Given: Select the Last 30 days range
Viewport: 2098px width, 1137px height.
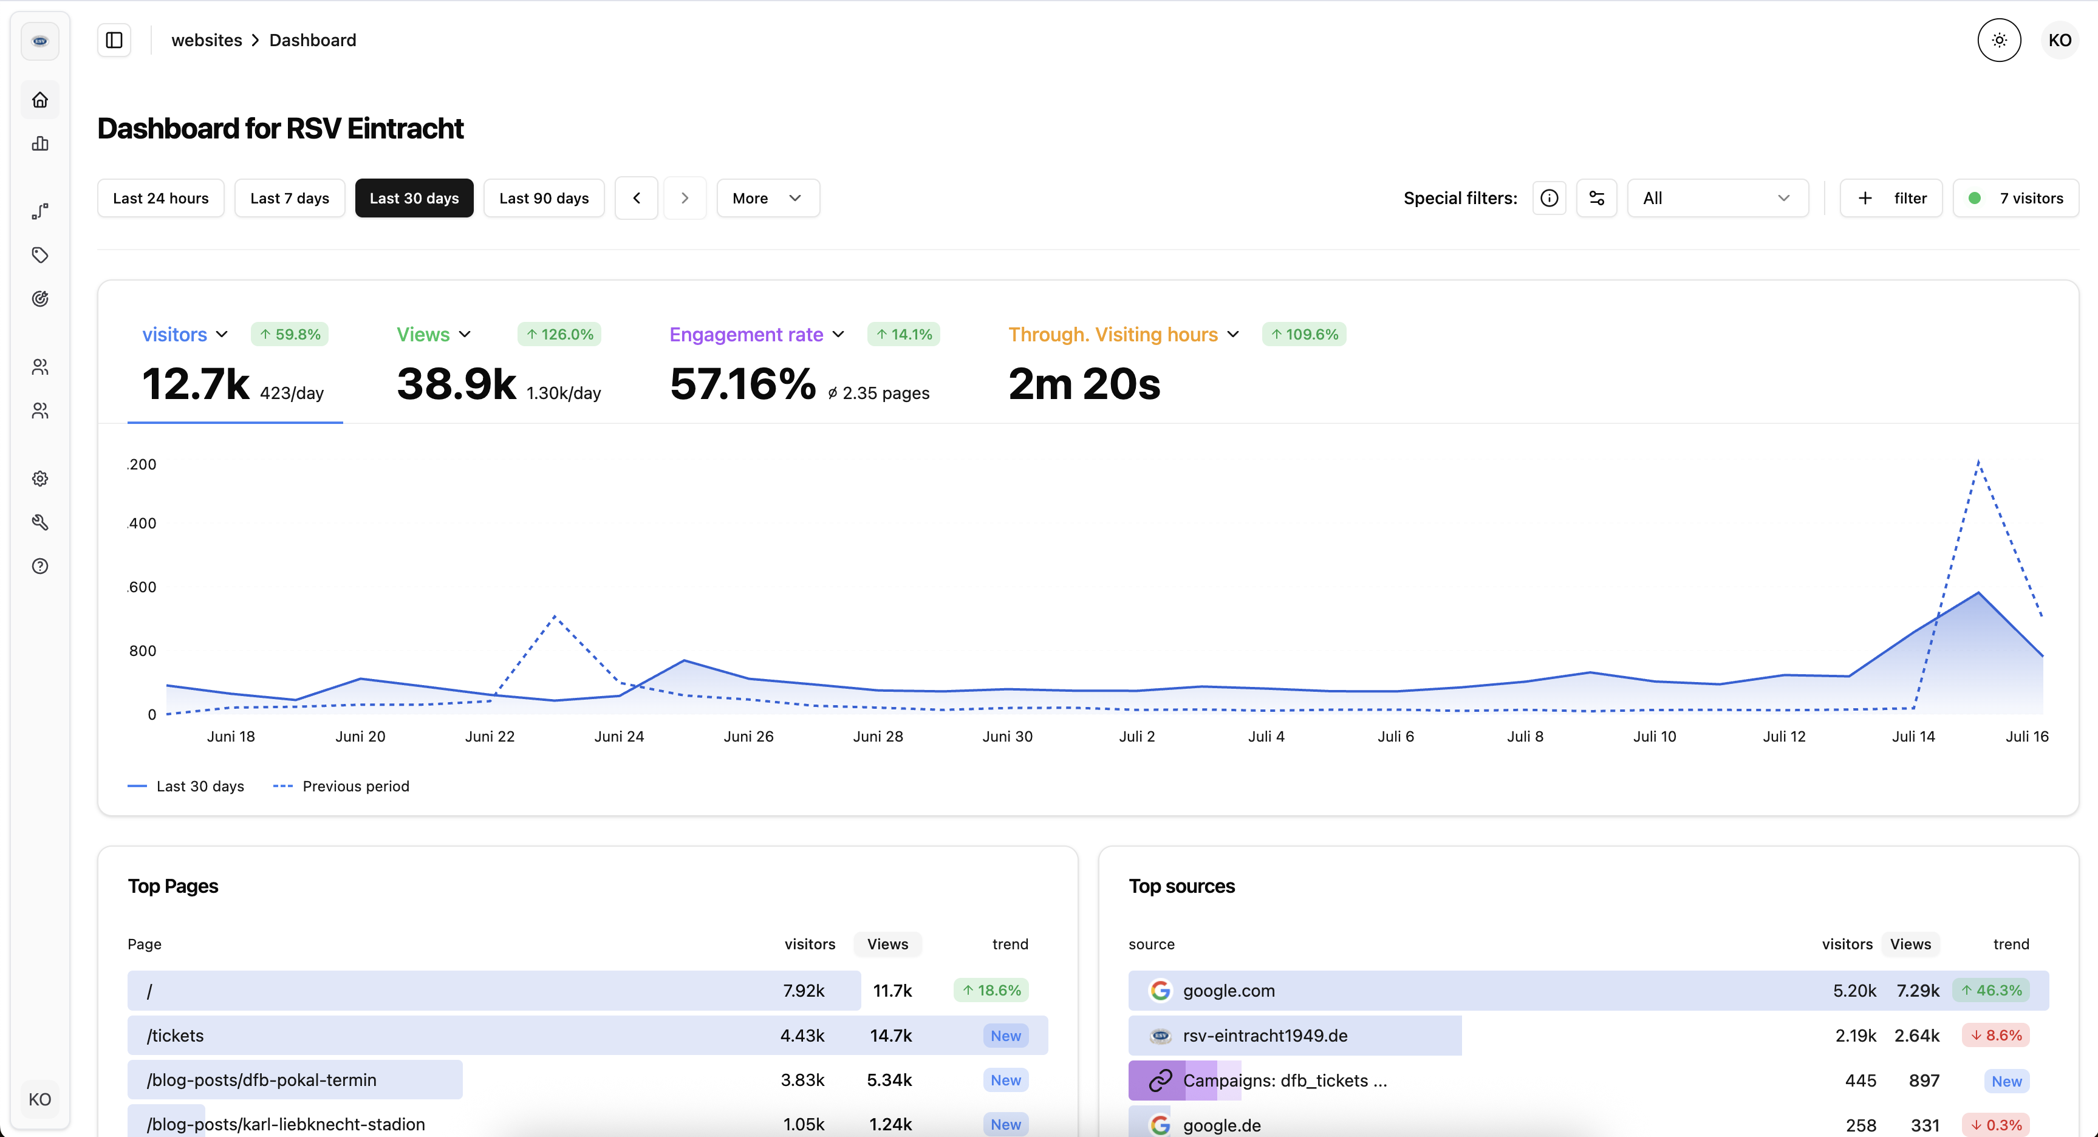Looking at the screenshot, I should (x=414, y=198).
